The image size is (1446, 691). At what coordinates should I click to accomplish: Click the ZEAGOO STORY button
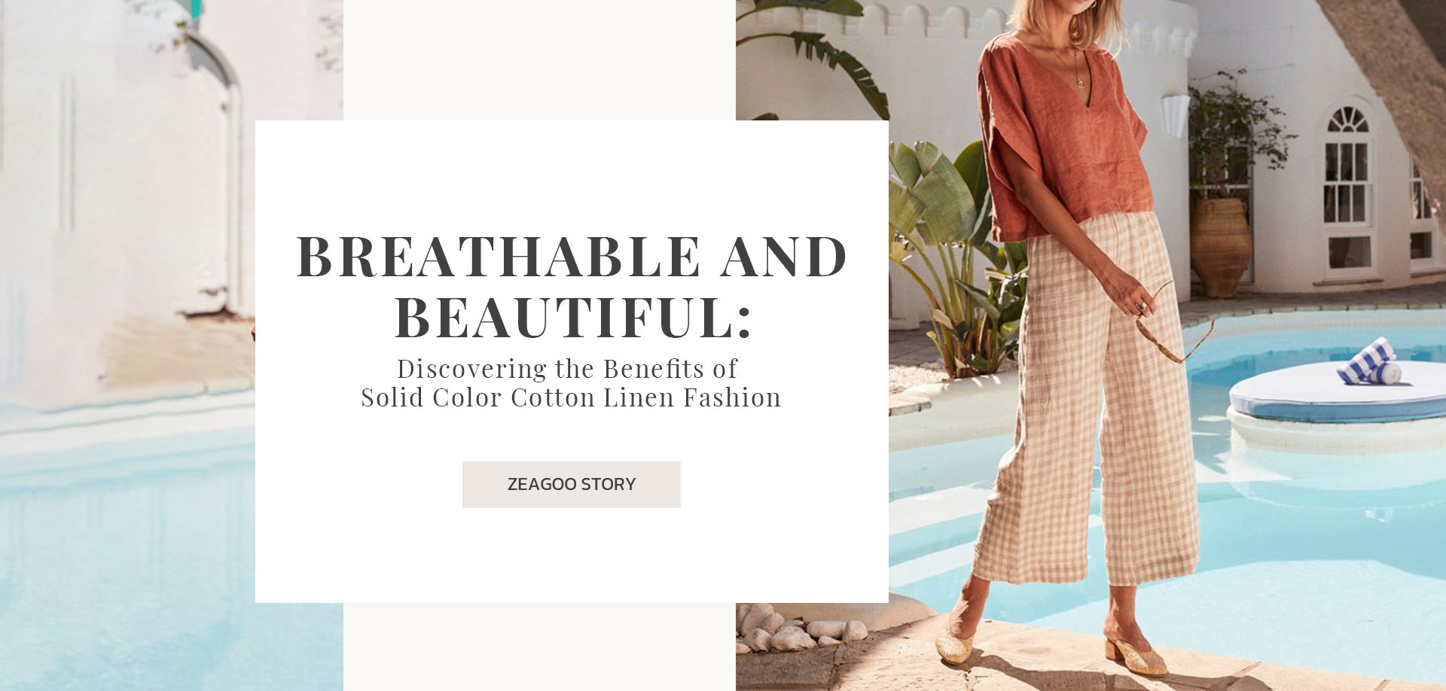pos(571,484)
